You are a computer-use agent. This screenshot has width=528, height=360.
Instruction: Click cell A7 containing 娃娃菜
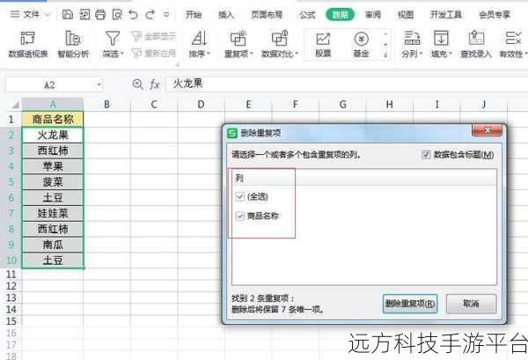coord(53,213)
